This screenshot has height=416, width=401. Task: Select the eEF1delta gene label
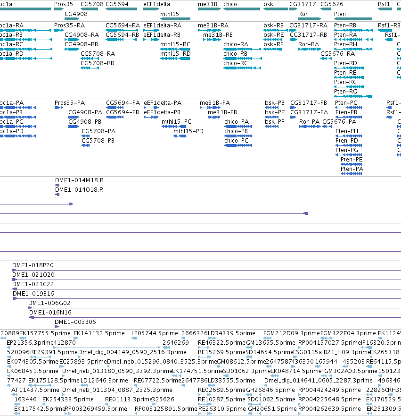[157, 4]
